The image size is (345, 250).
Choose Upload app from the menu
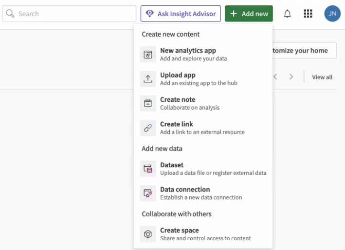(x=203, y=79)
